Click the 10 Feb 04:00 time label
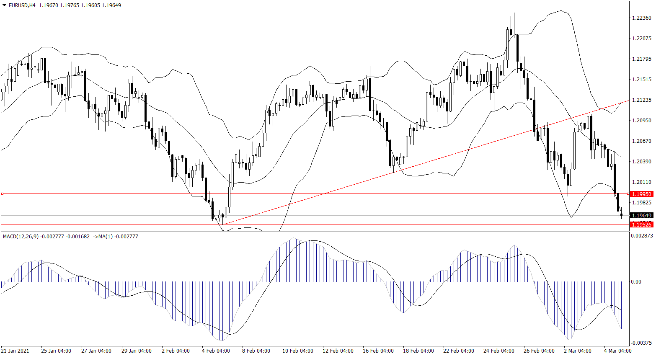Screen dimensions: 656x356 point(297,351)
